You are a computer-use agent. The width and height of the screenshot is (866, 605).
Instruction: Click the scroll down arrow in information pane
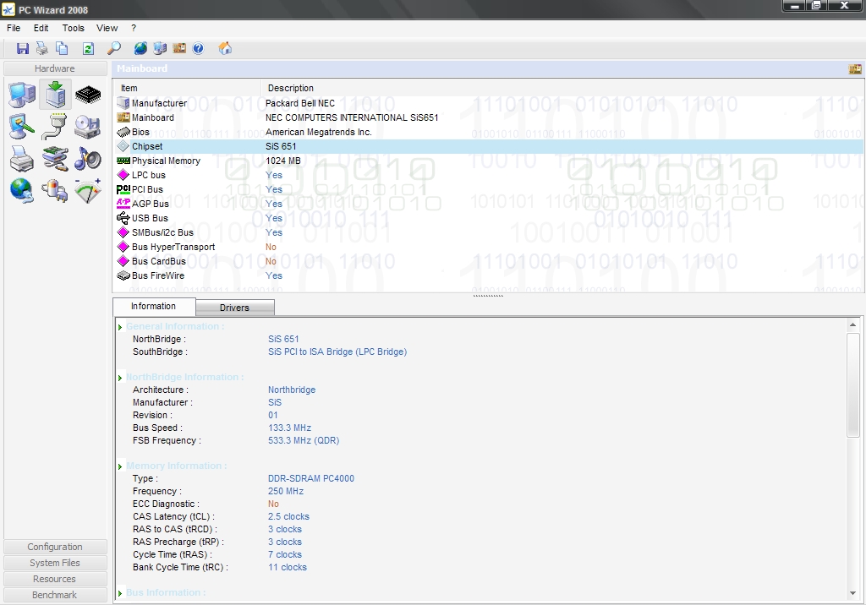tap(852, 593)
